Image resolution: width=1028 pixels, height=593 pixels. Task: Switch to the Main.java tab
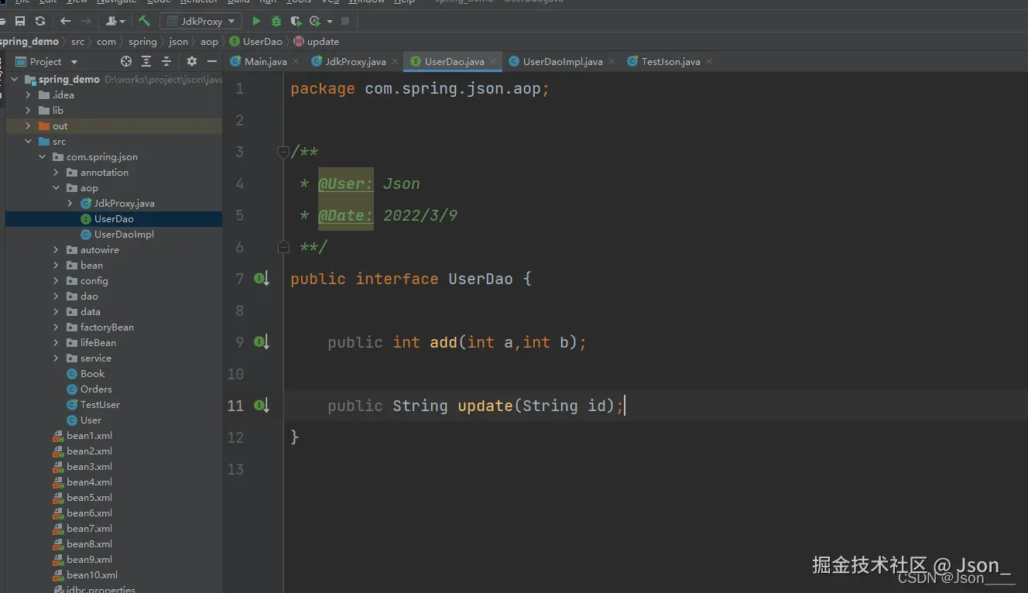coord(266,62)
